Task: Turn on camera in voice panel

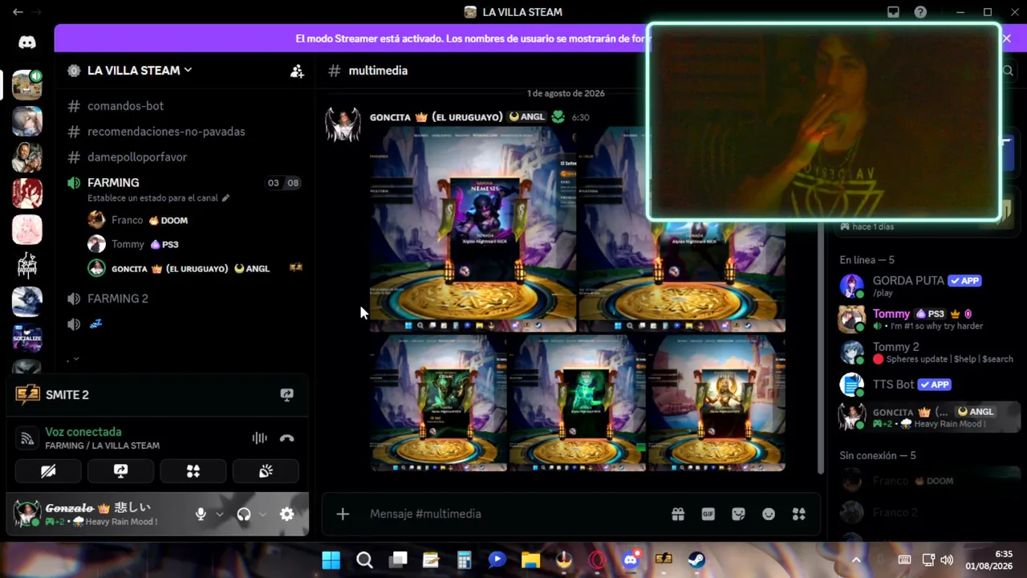Action: pos(48,471)
